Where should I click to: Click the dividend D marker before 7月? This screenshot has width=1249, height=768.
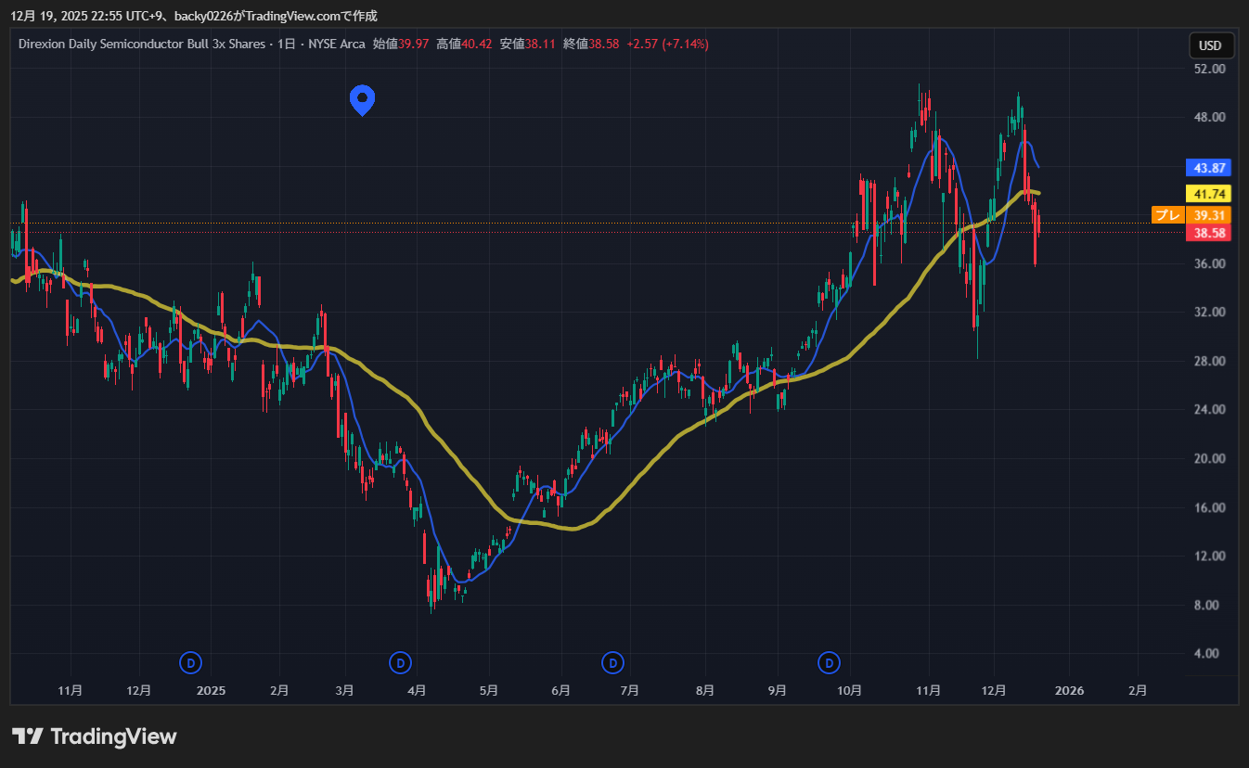[x=612, y=662]
